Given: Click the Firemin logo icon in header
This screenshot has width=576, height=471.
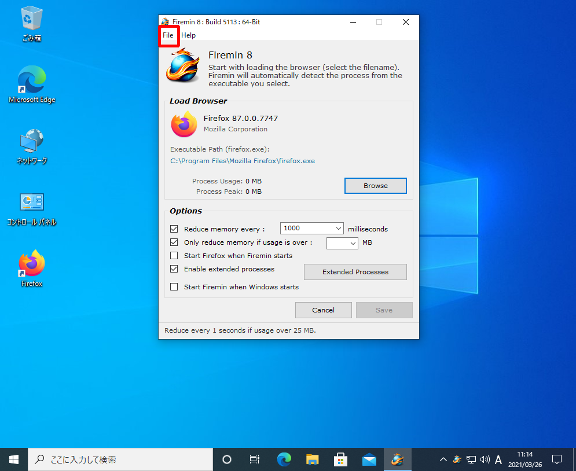Looking at the screenshot, I should [x=182, y=67].
